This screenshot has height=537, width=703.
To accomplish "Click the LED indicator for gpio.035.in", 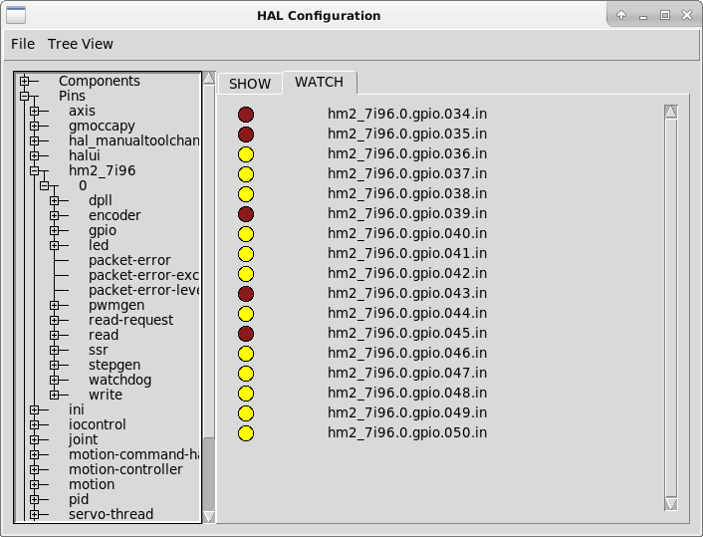I will point(246,134).
